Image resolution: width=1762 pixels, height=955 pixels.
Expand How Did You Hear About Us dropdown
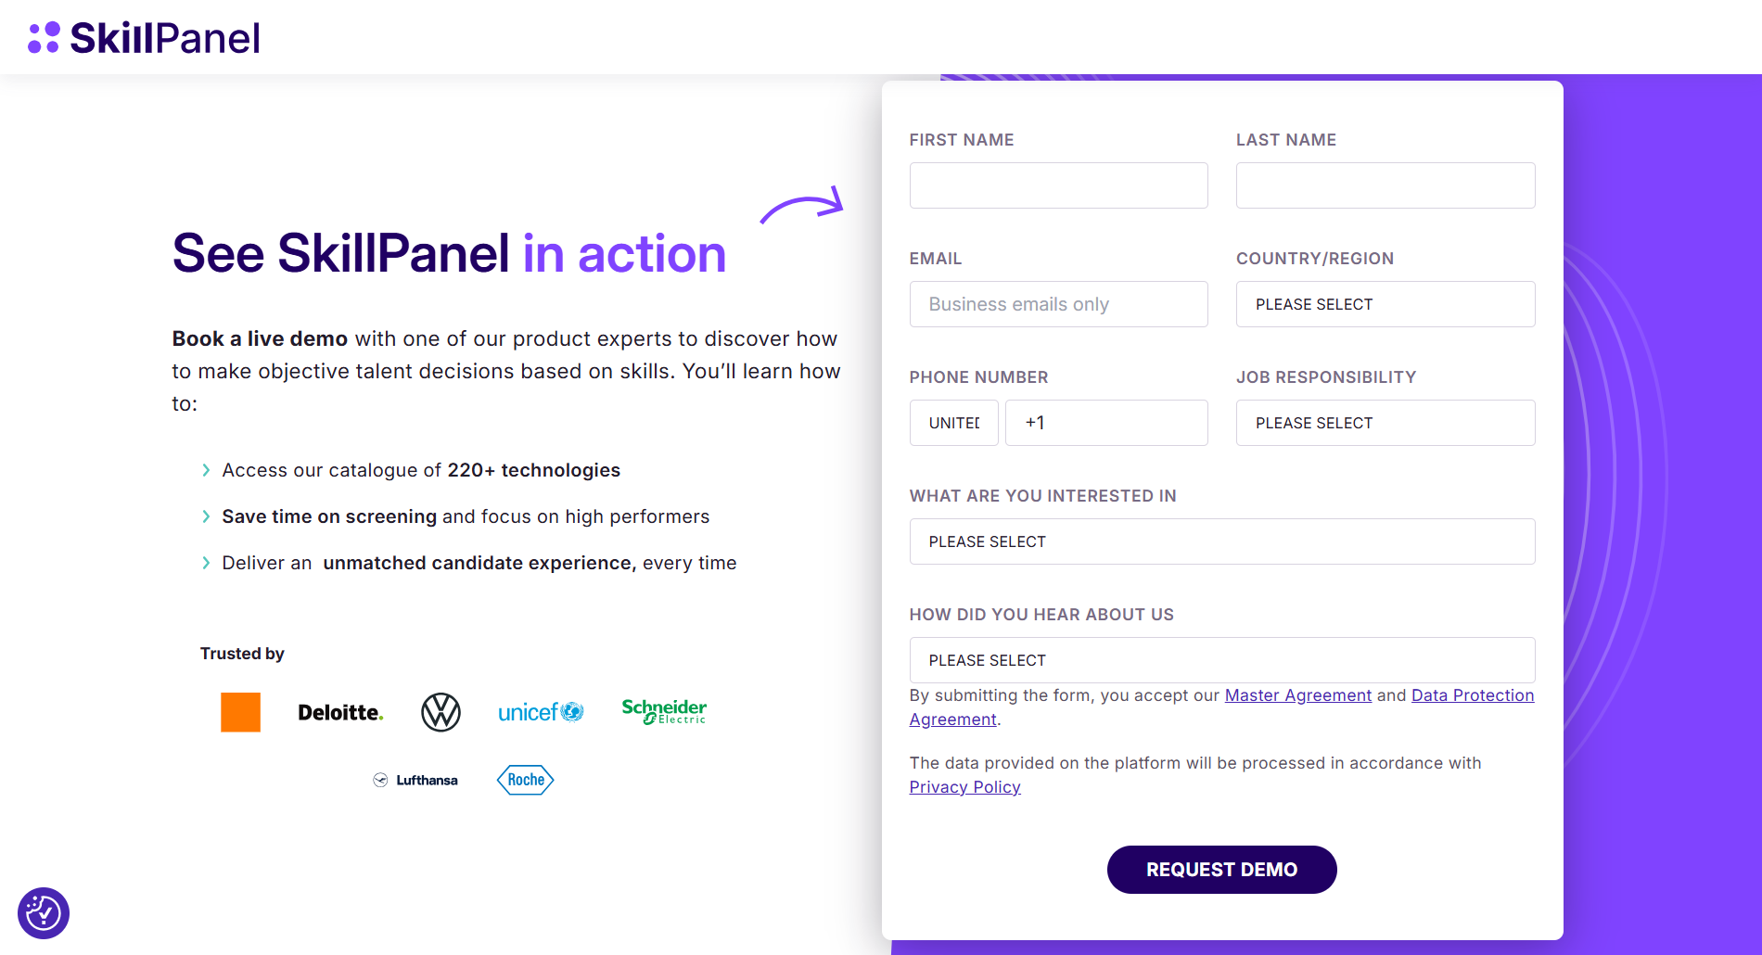coord(1221,660)
